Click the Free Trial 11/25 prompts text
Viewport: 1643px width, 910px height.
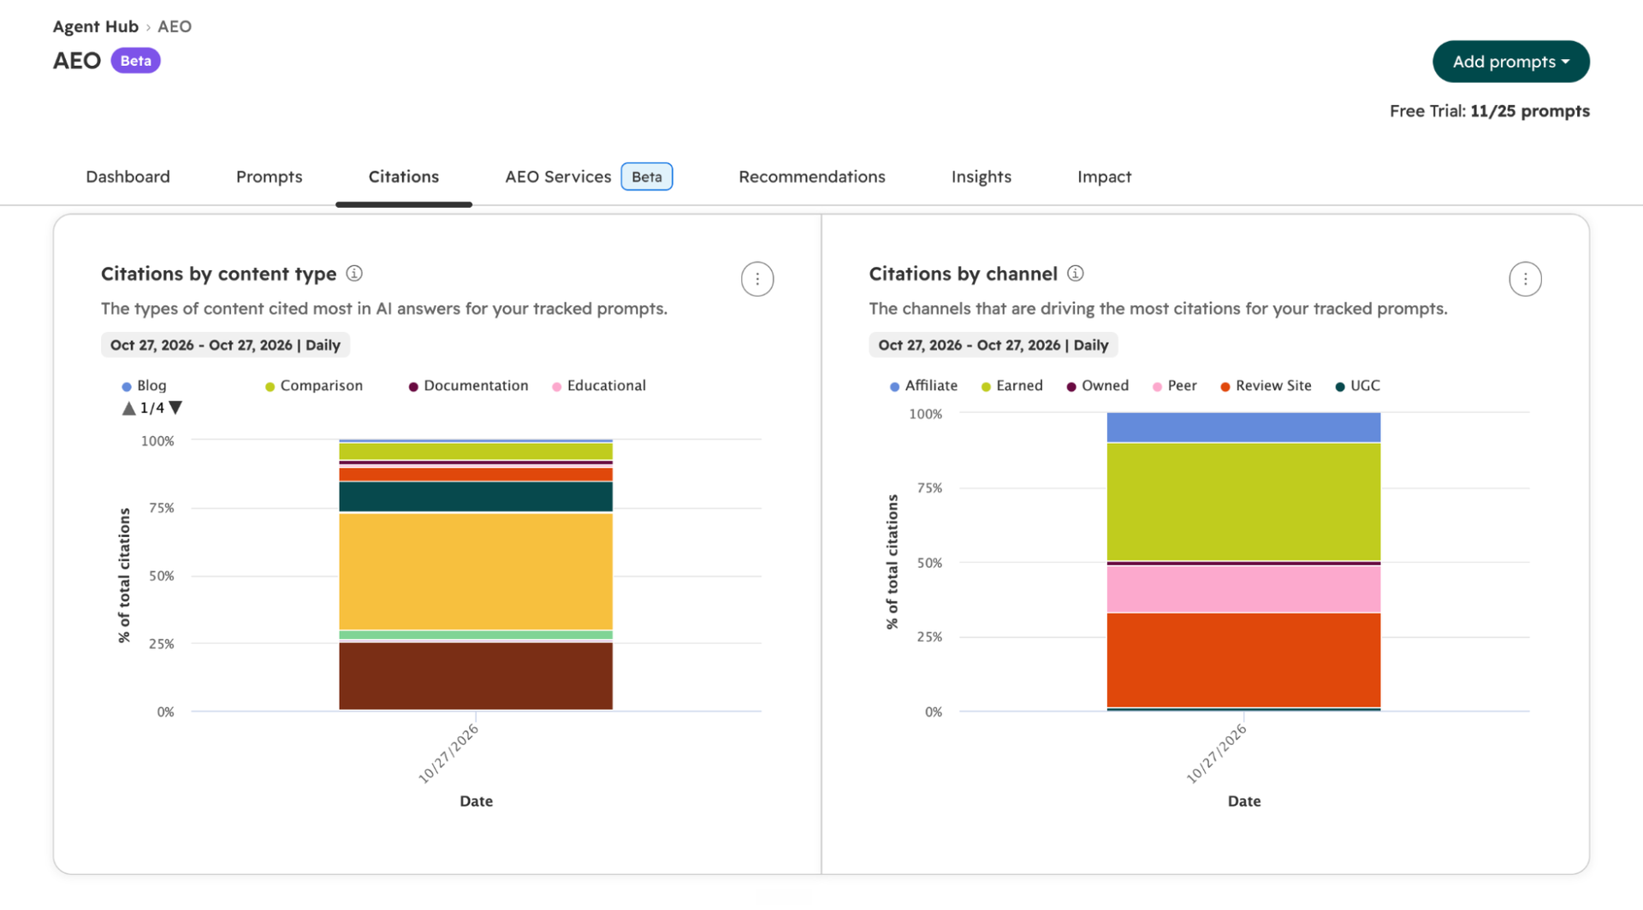[x=1489, y=111]
